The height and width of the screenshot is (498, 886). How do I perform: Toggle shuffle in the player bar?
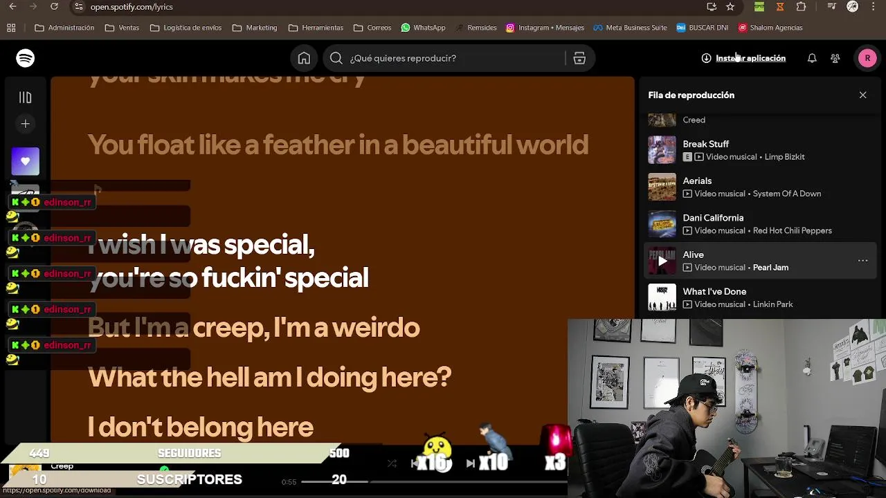[392, 463]
